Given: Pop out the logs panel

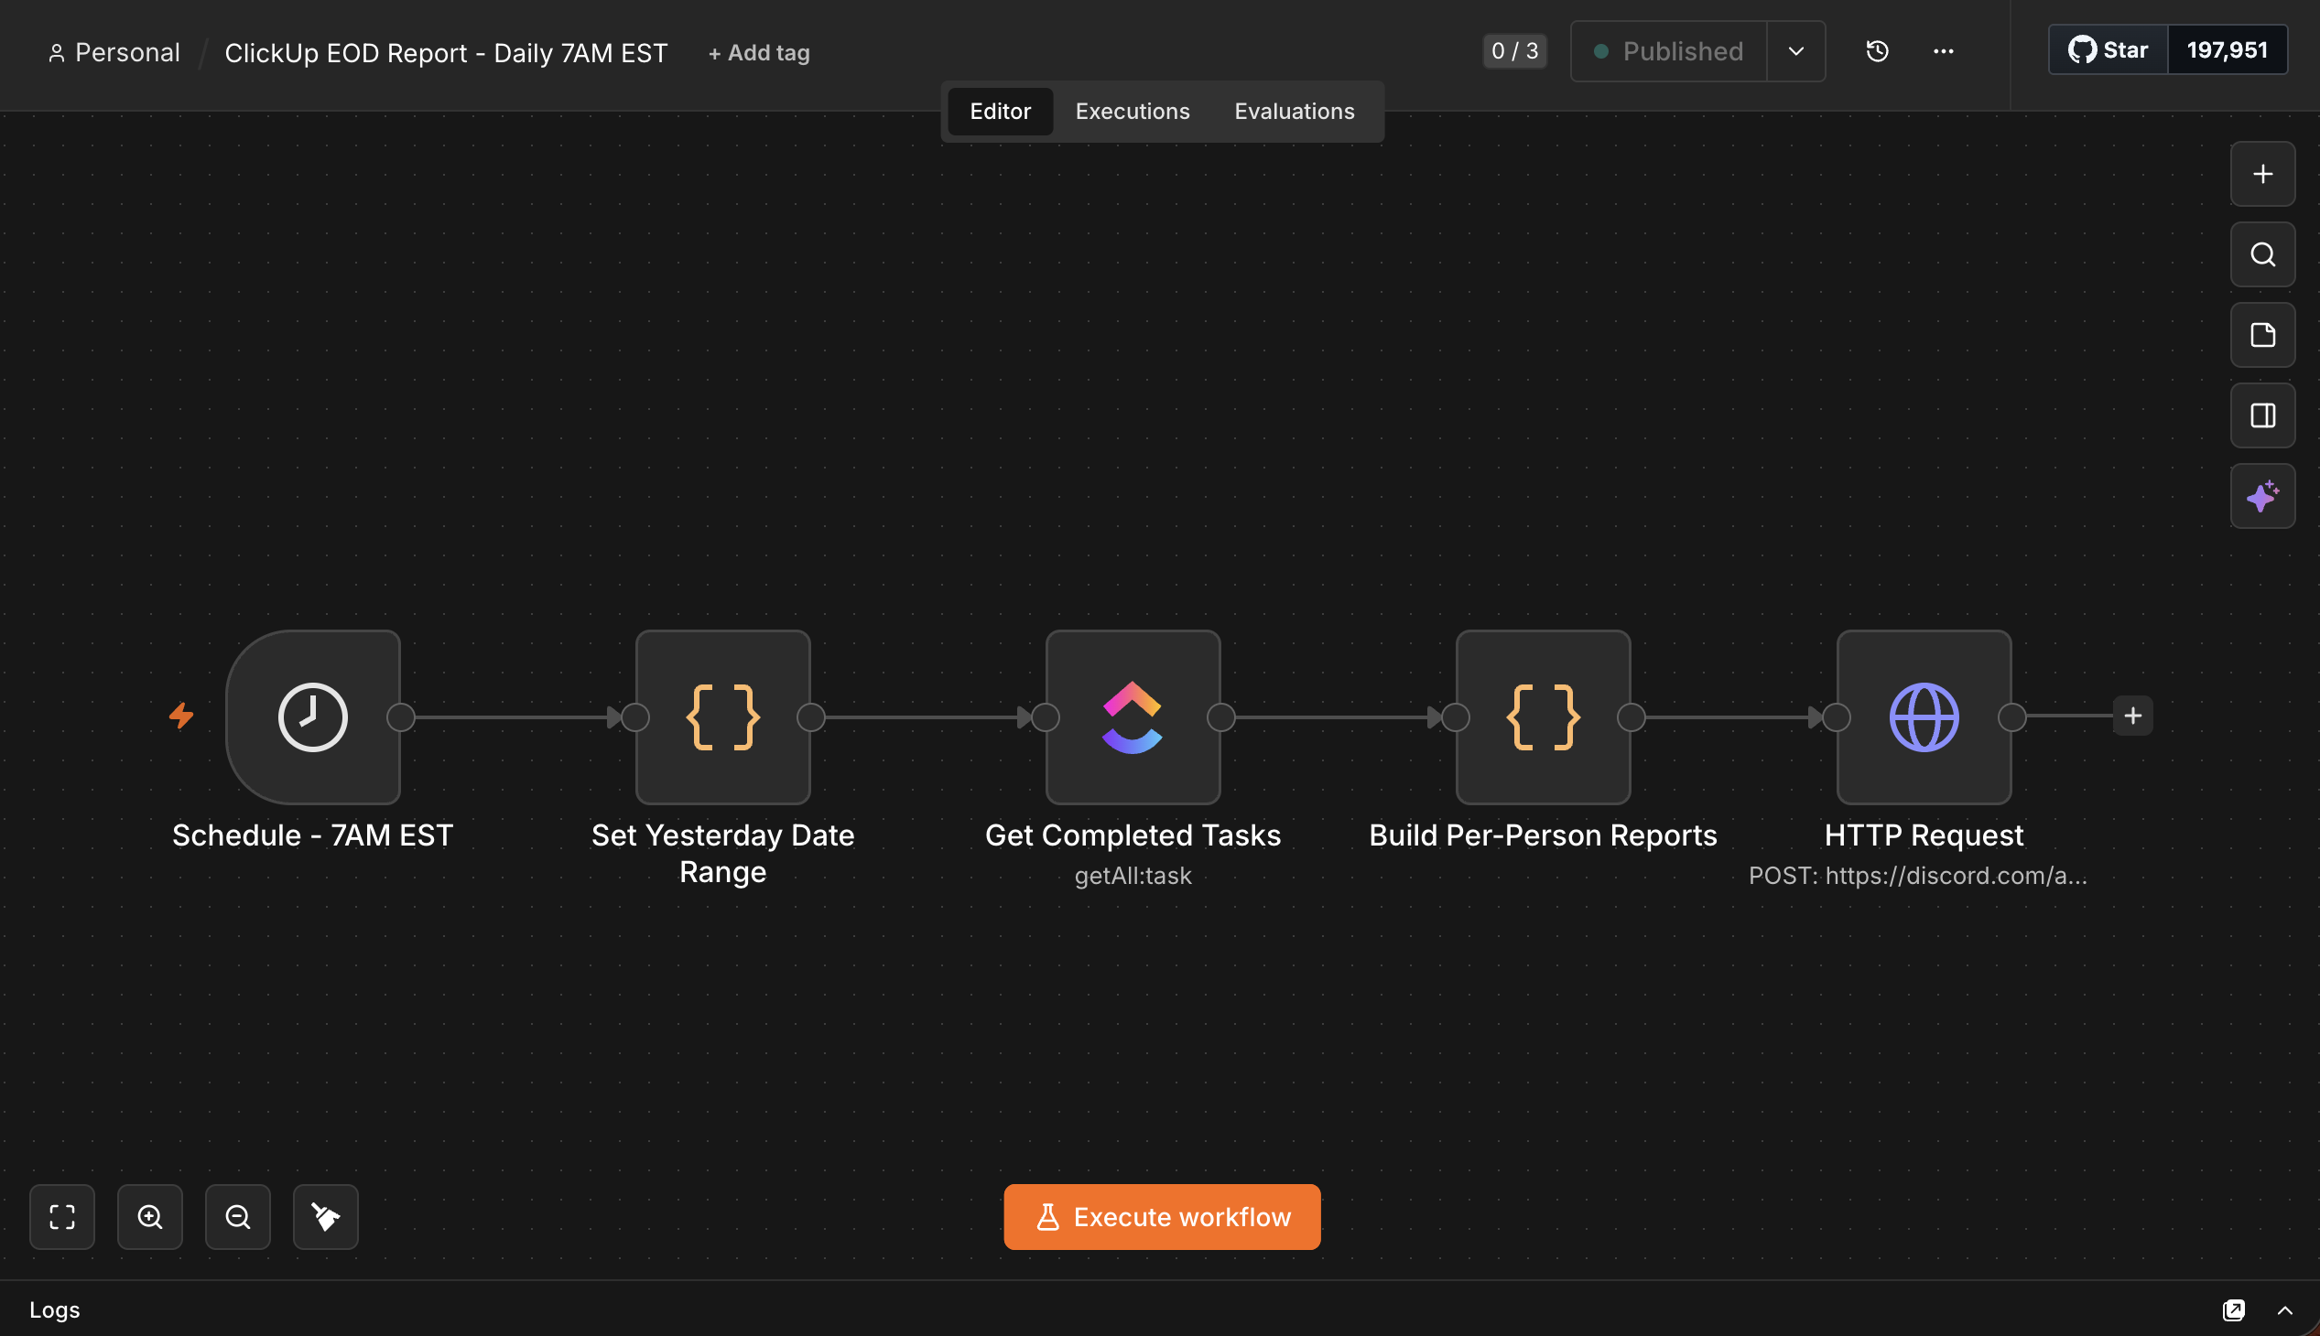Looking at the screenshot, I should pos(2233,1310).
